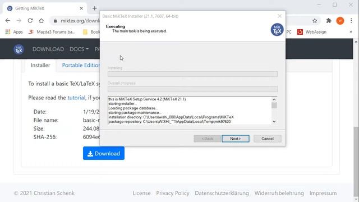The height and width of the screenshot is (202, 359).
Task: Click the blue Download button
Action: (x=104, y=153)
